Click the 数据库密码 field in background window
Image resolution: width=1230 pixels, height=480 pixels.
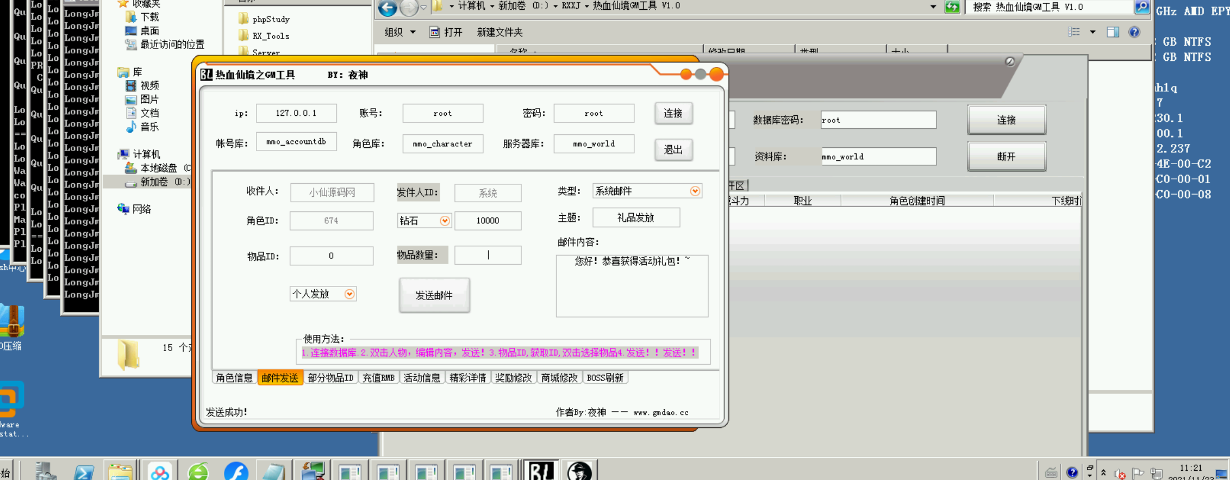coord(878,120)
